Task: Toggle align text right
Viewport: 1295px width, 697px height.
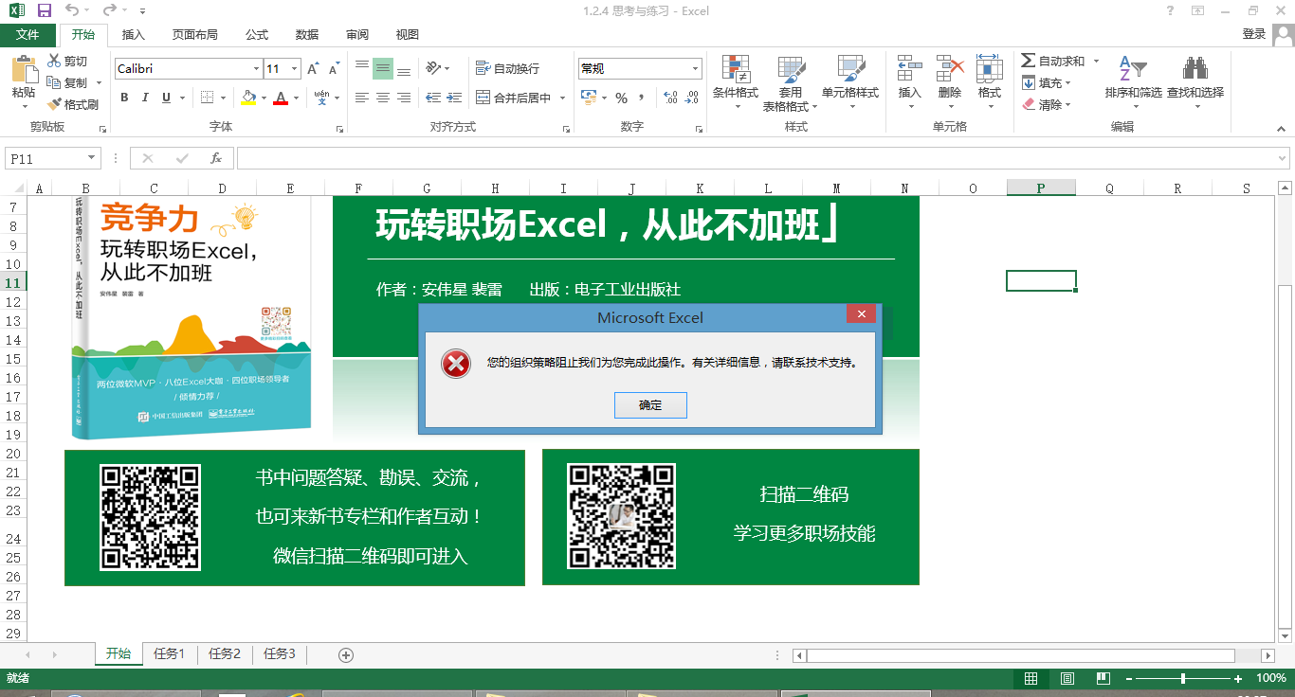Action: coord(404,98)
